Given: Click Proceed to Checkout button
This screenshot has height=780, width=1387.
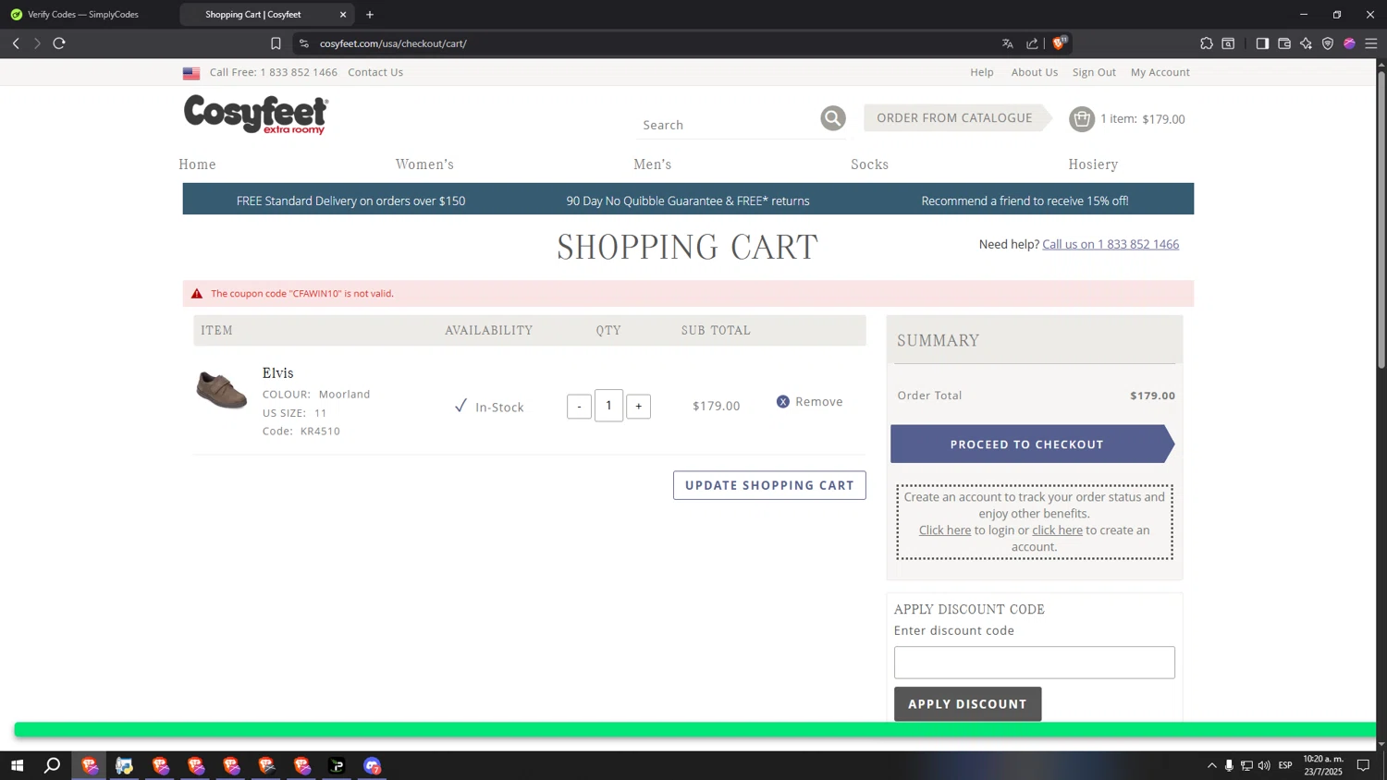Looking at the screenshot, I should pyautogui.click(x=1032, y=445).
